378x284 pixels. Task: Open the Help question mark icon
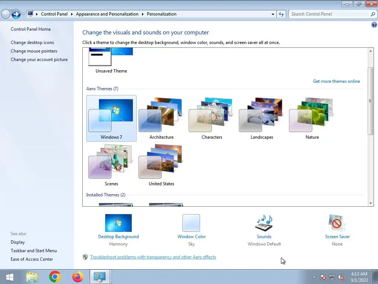[x=374, y=25]
